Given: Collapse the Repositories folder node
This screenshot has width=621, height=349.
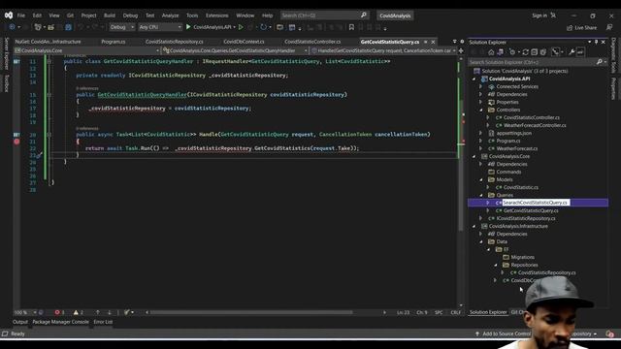Looking at the screenshot, I should 496,265.
